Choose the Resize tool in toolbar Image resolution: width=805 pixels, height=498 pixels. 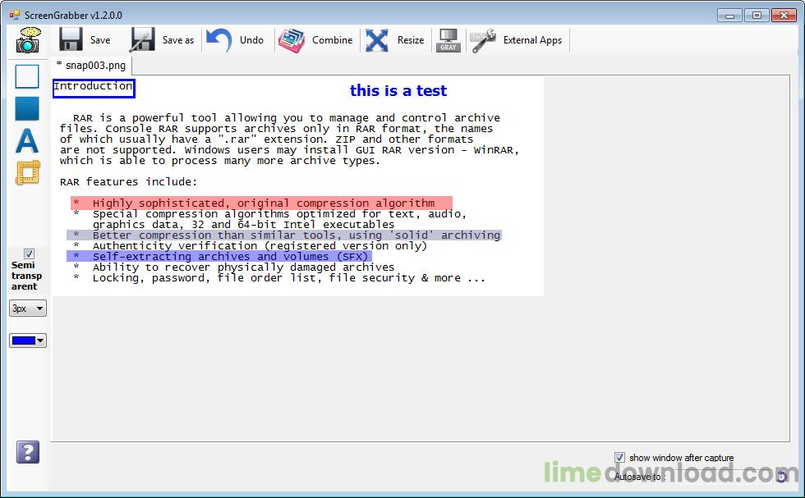pos(394,40)
